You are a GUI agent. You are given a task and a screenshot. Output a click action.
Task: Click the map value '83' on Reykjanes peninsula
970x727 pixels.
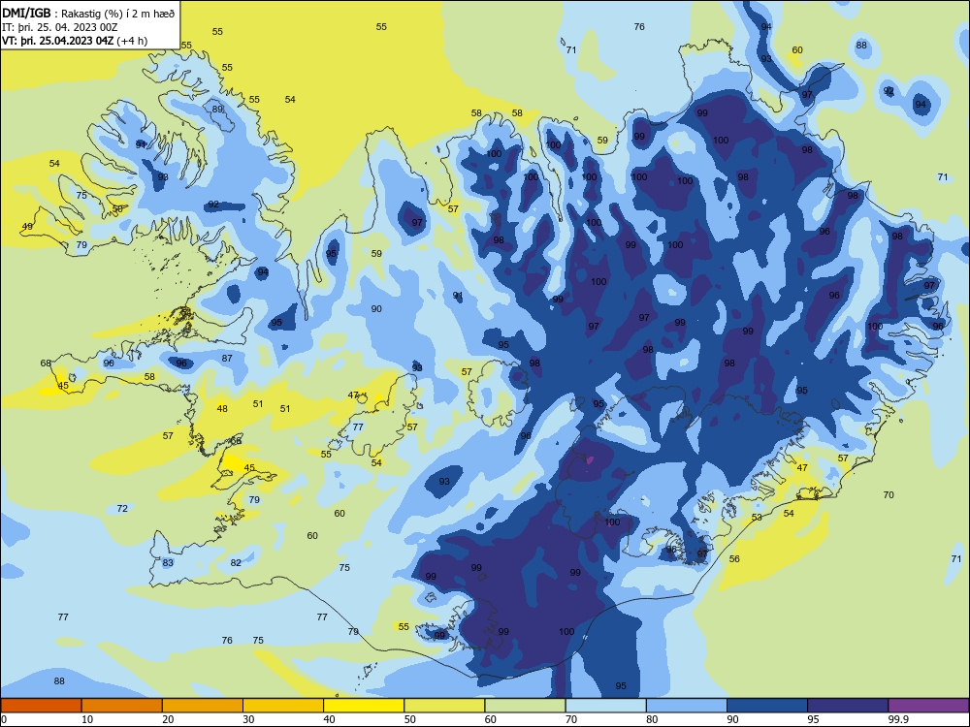pyautogui.click(x=168, y=562)
